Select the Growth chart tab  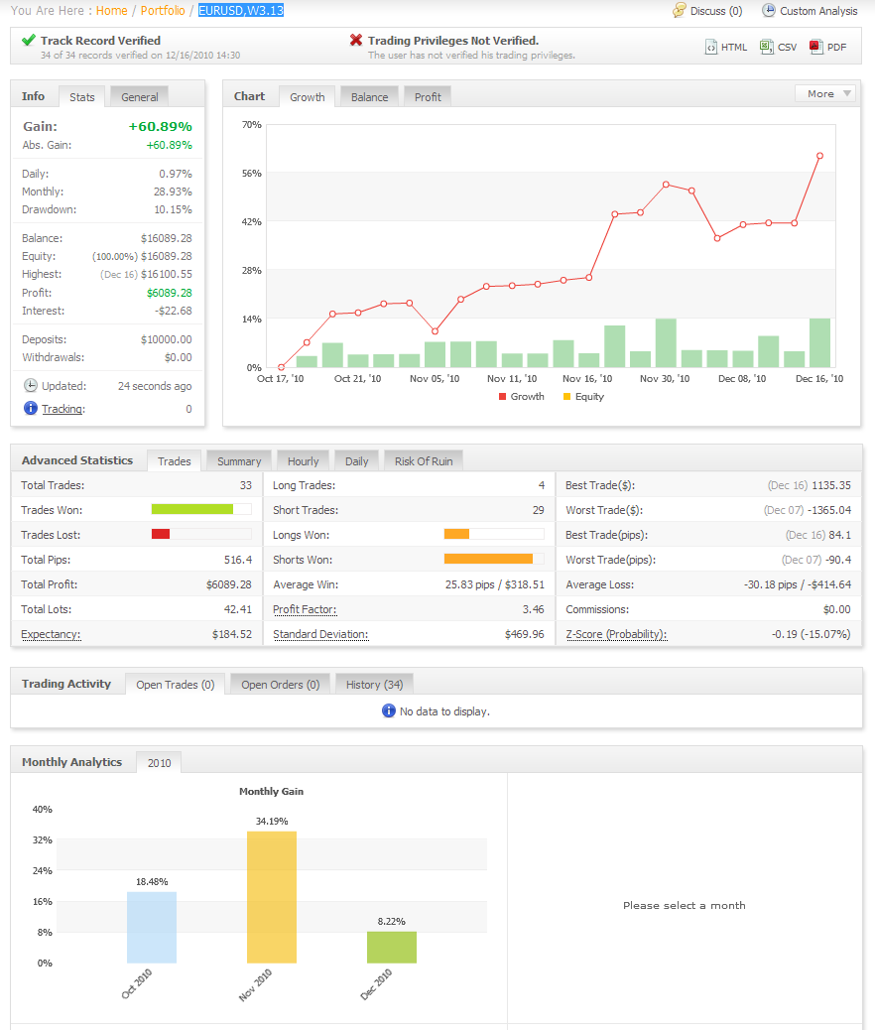tap(307, 97)
